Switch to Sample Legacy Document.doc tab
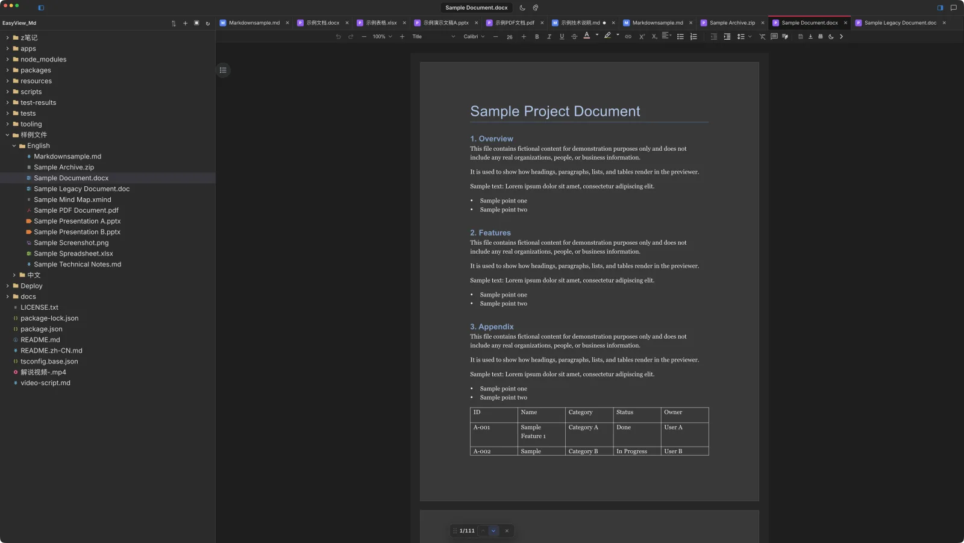Image resolution: width=964 pixels, height=543 pixels. pyautogui.click(x=900, y=23)
